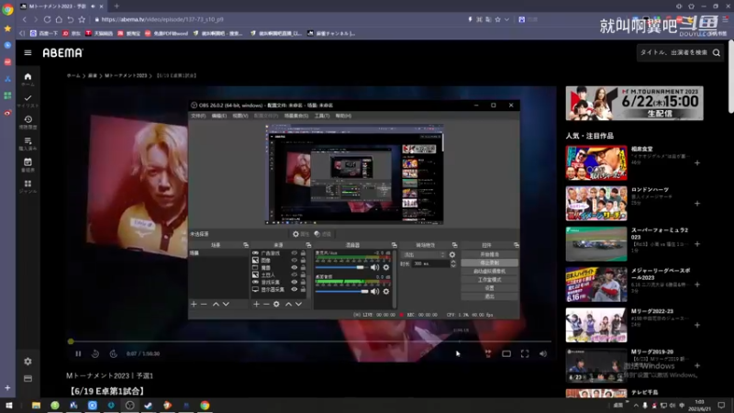Switch ABEMA player to theater mode
This screenshot has width=734, height=413.
point(506,353)
